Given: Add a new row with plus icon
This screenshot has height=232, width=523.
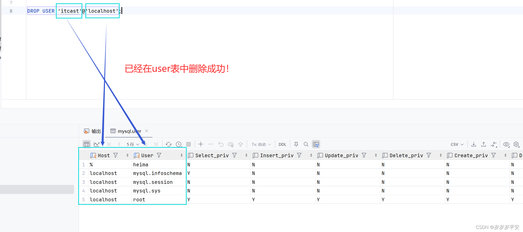Looking at the screenshot, I should [x=201, y=144].
